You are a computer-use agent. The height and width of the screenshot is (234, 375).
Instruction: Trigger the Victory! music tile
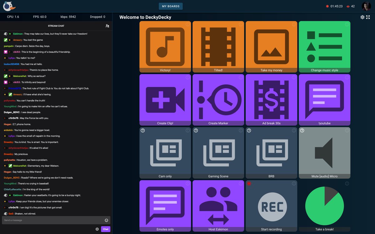click(x=165, y=47)
